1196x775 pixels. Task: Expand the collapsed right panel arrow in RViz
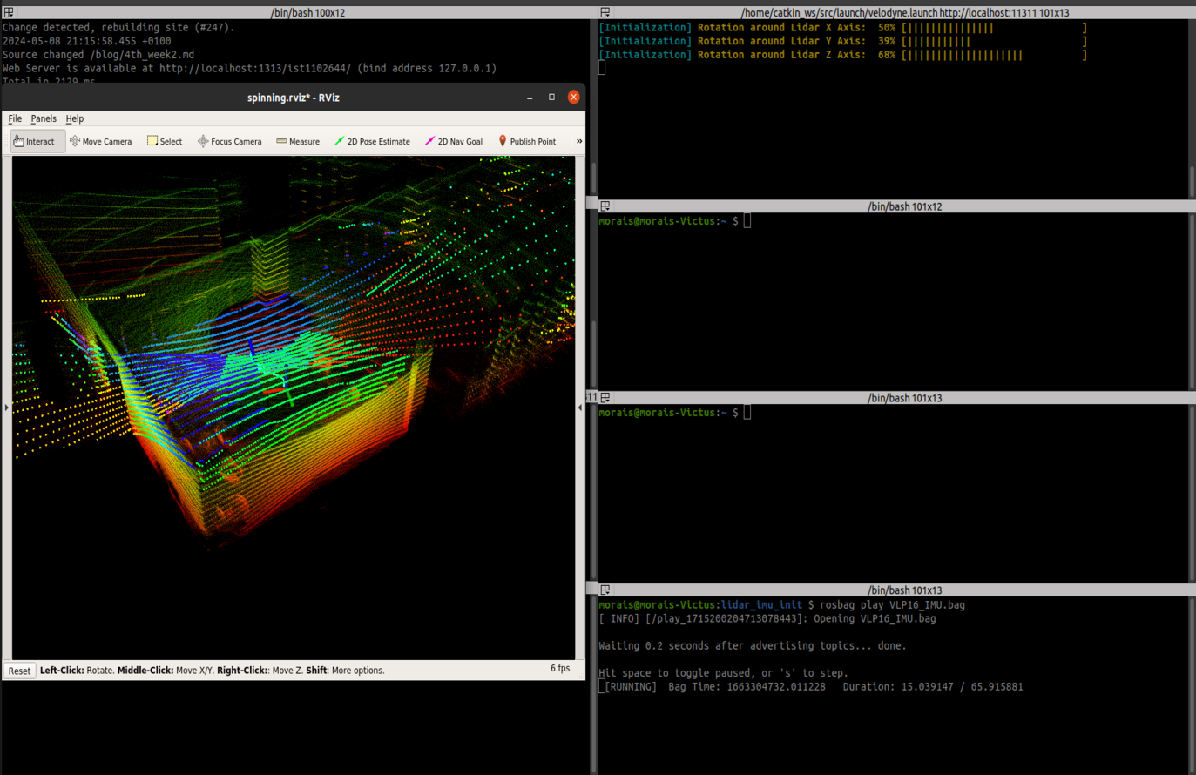pyautogui.click(x=580, y=407)
